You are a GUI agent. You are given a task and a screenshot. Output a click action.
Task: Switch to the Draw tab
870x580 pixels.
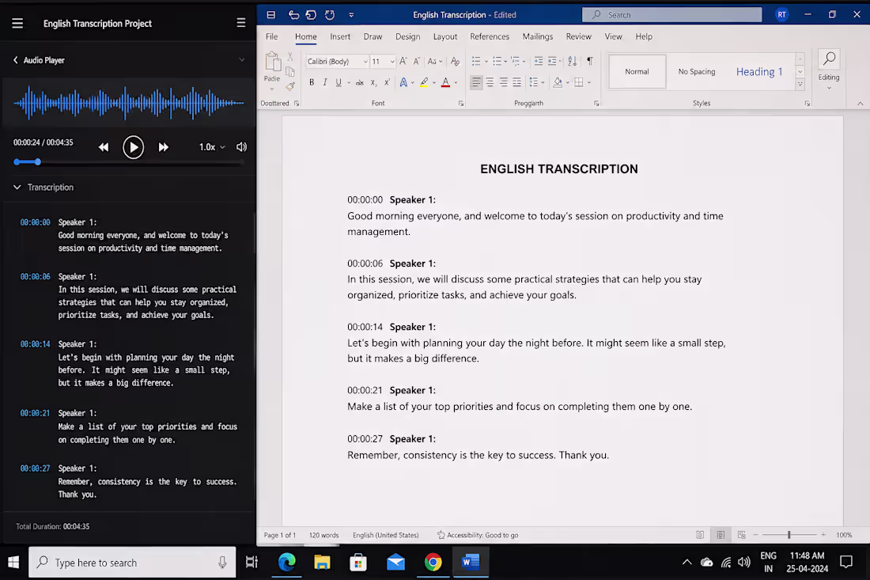point(373,36)
